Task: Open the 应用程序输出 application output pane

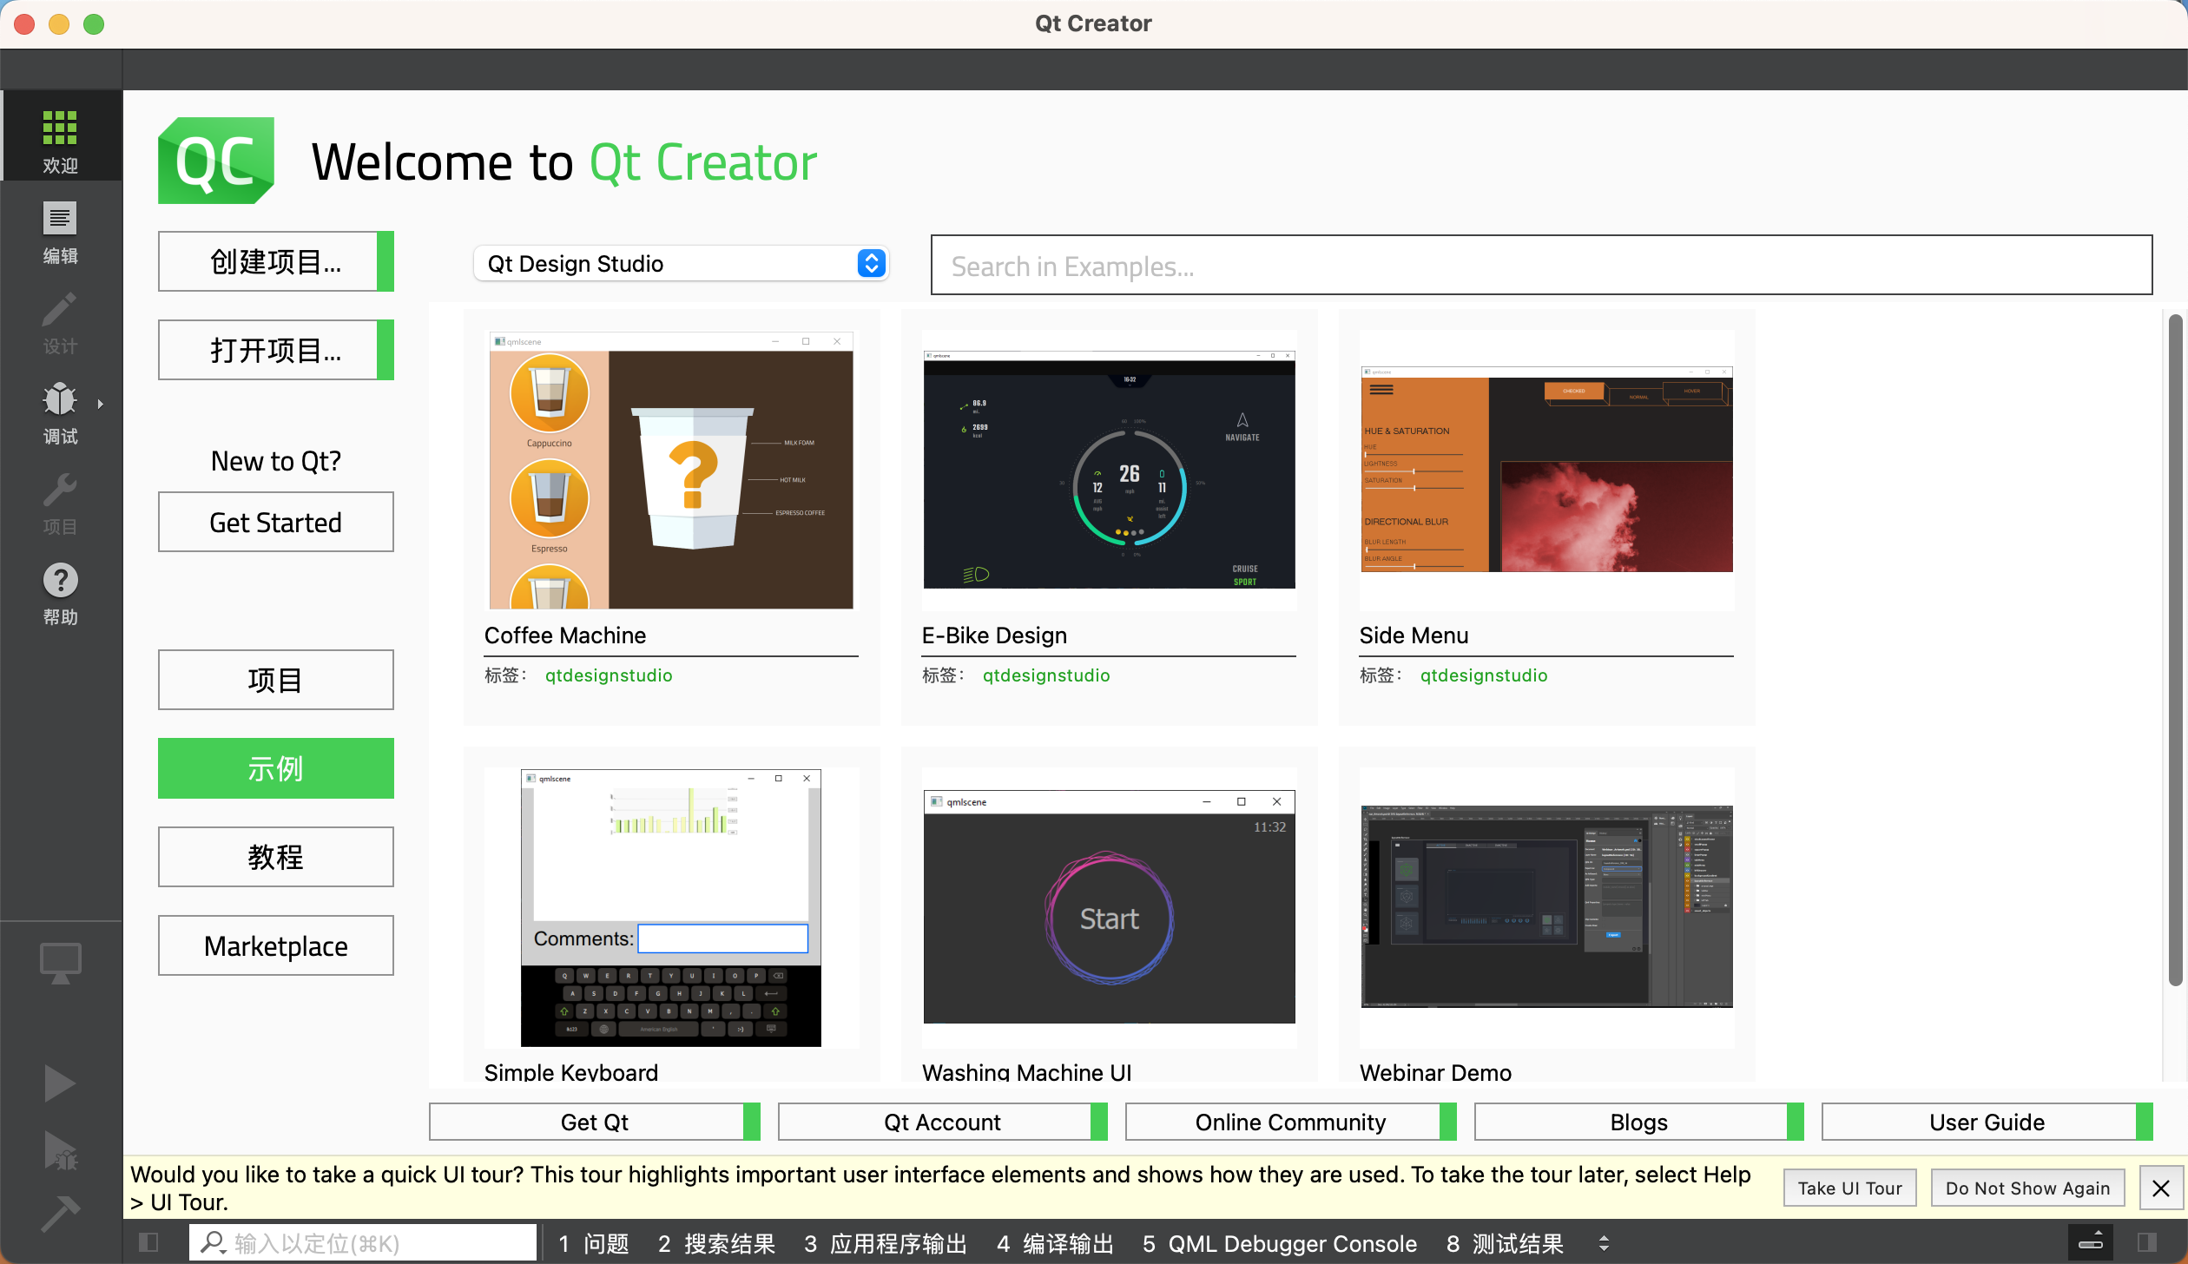Action: click(885, 1243)
